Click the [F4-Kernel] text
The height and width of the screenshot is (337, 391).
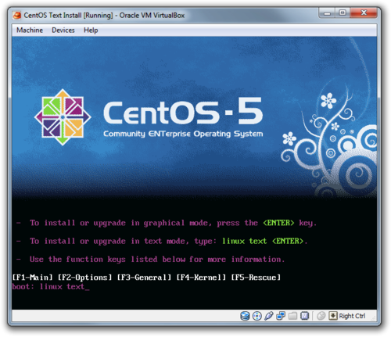tap(201, 278)
